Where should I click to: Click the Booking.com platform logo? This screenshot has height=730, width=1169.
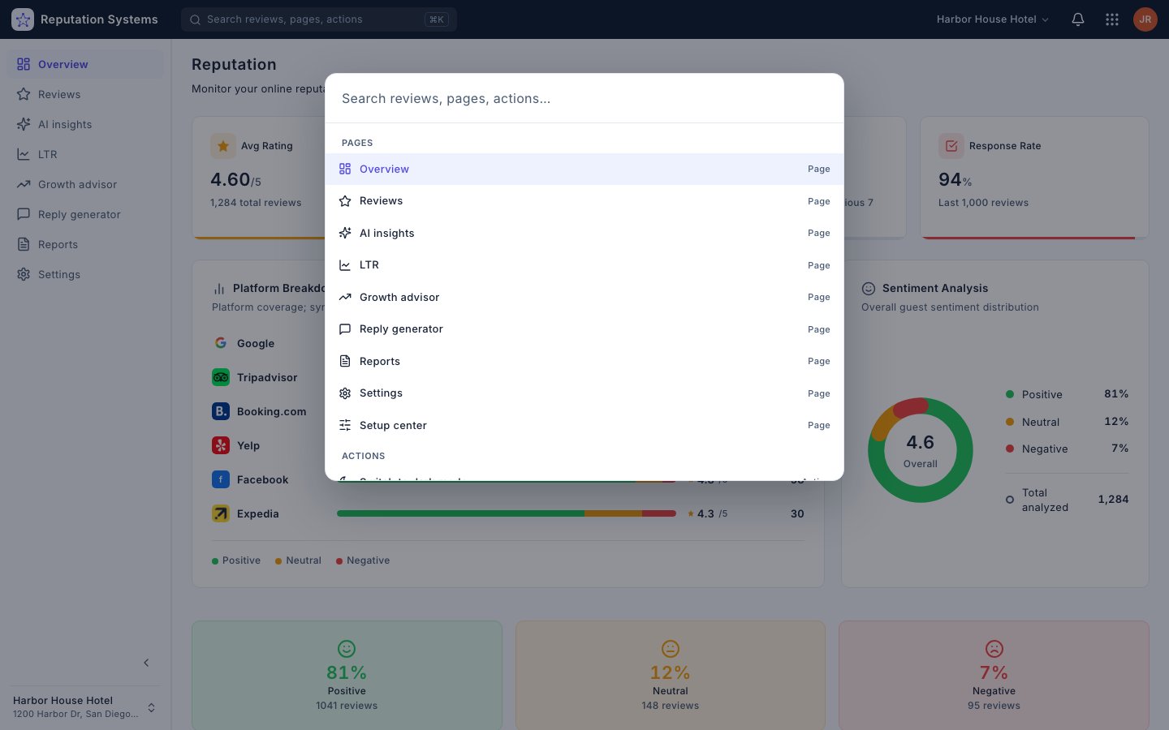(221, 411)
